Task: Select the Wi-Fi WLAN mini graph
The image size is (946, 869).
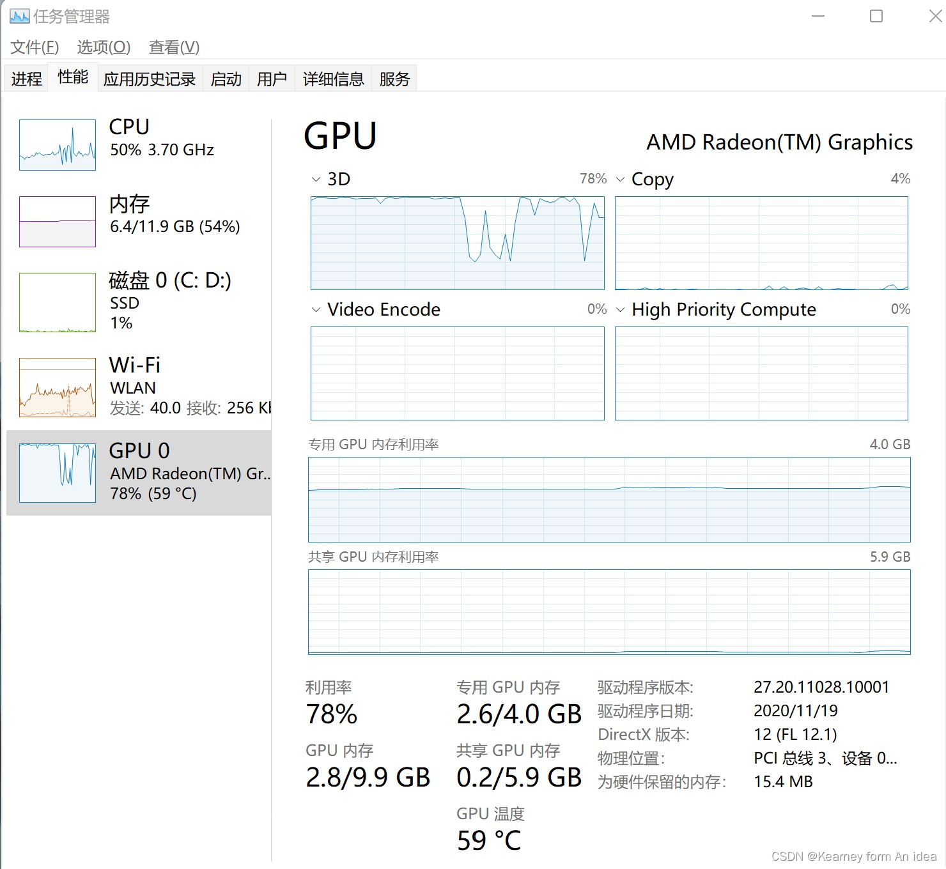Action: coord(58,388)
